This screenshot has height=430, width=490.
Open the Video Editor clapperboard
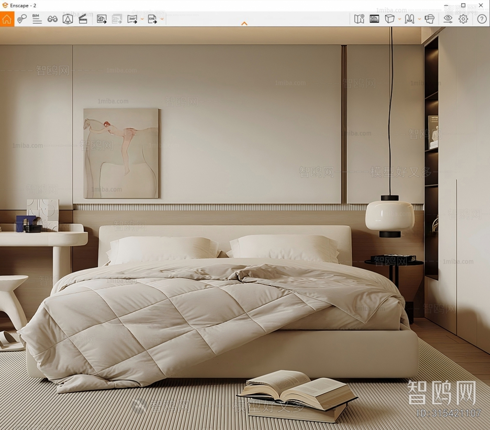pos(83,19)
